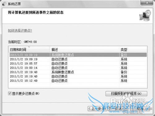Select the 系统映像还原点 row dated 19:09:19

point(78,55)
